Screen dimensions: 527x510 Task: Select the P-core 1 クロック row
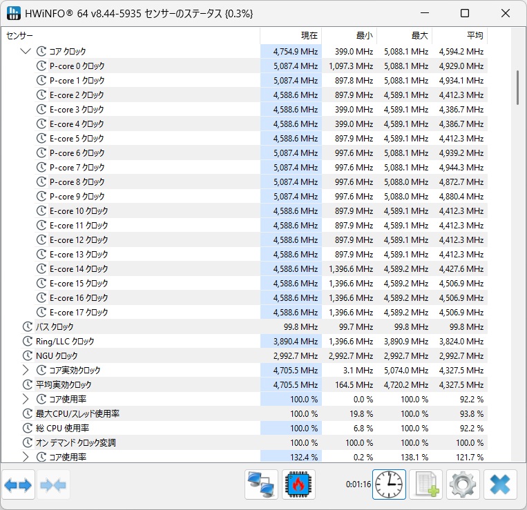pos(261,80)
